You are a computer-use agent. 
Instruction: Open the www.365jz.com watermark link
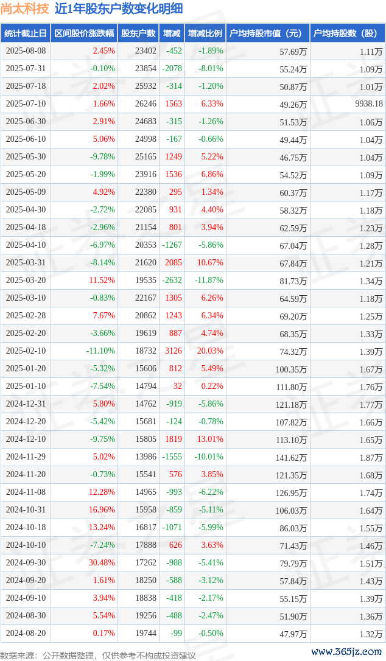coord(346,652)
